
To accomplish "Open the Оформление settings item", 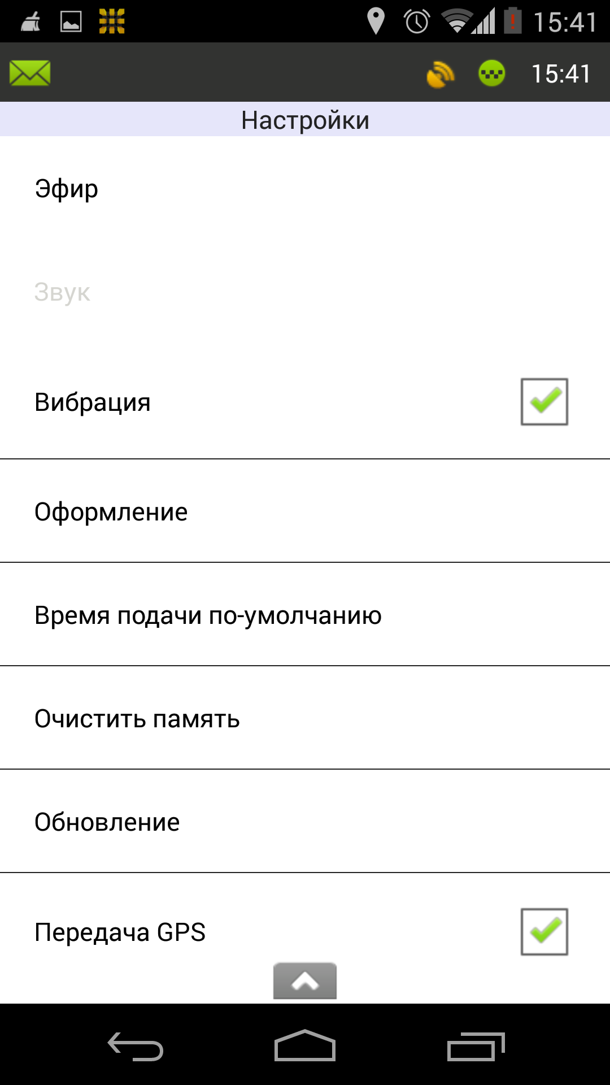I will [x=111, y=512].
